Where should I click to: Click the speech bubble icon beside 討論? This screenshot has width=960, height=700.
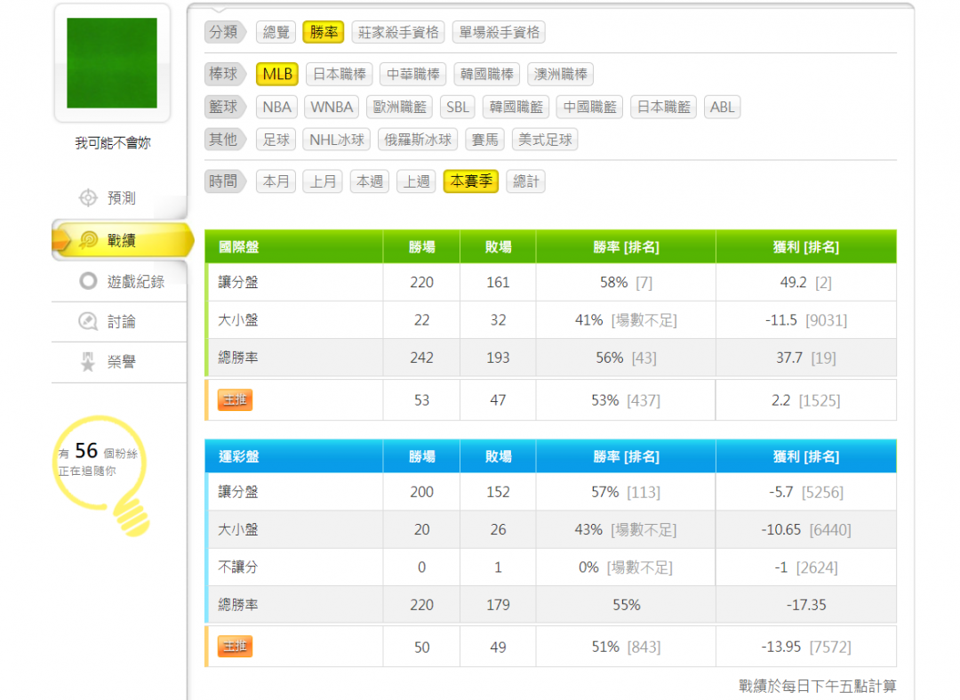pyautogui.click(x=88, y=321)
